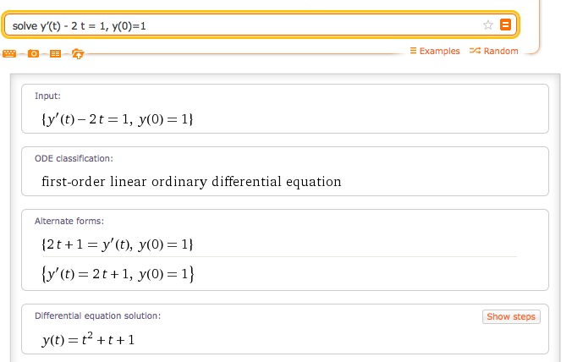Click the "Differential equation solution:" label
The width and height of the screenshot is (572, 362).
pos(98,315)
